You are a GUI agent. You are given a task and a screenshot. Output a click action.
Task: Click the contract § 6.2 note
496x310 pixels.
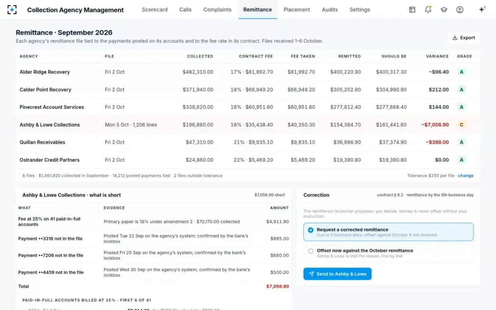coord(425,195)
